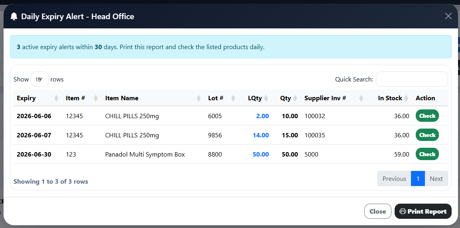Click the bell icon in the alert header
This screenshot has width=460, height=228.
(14, 16)
